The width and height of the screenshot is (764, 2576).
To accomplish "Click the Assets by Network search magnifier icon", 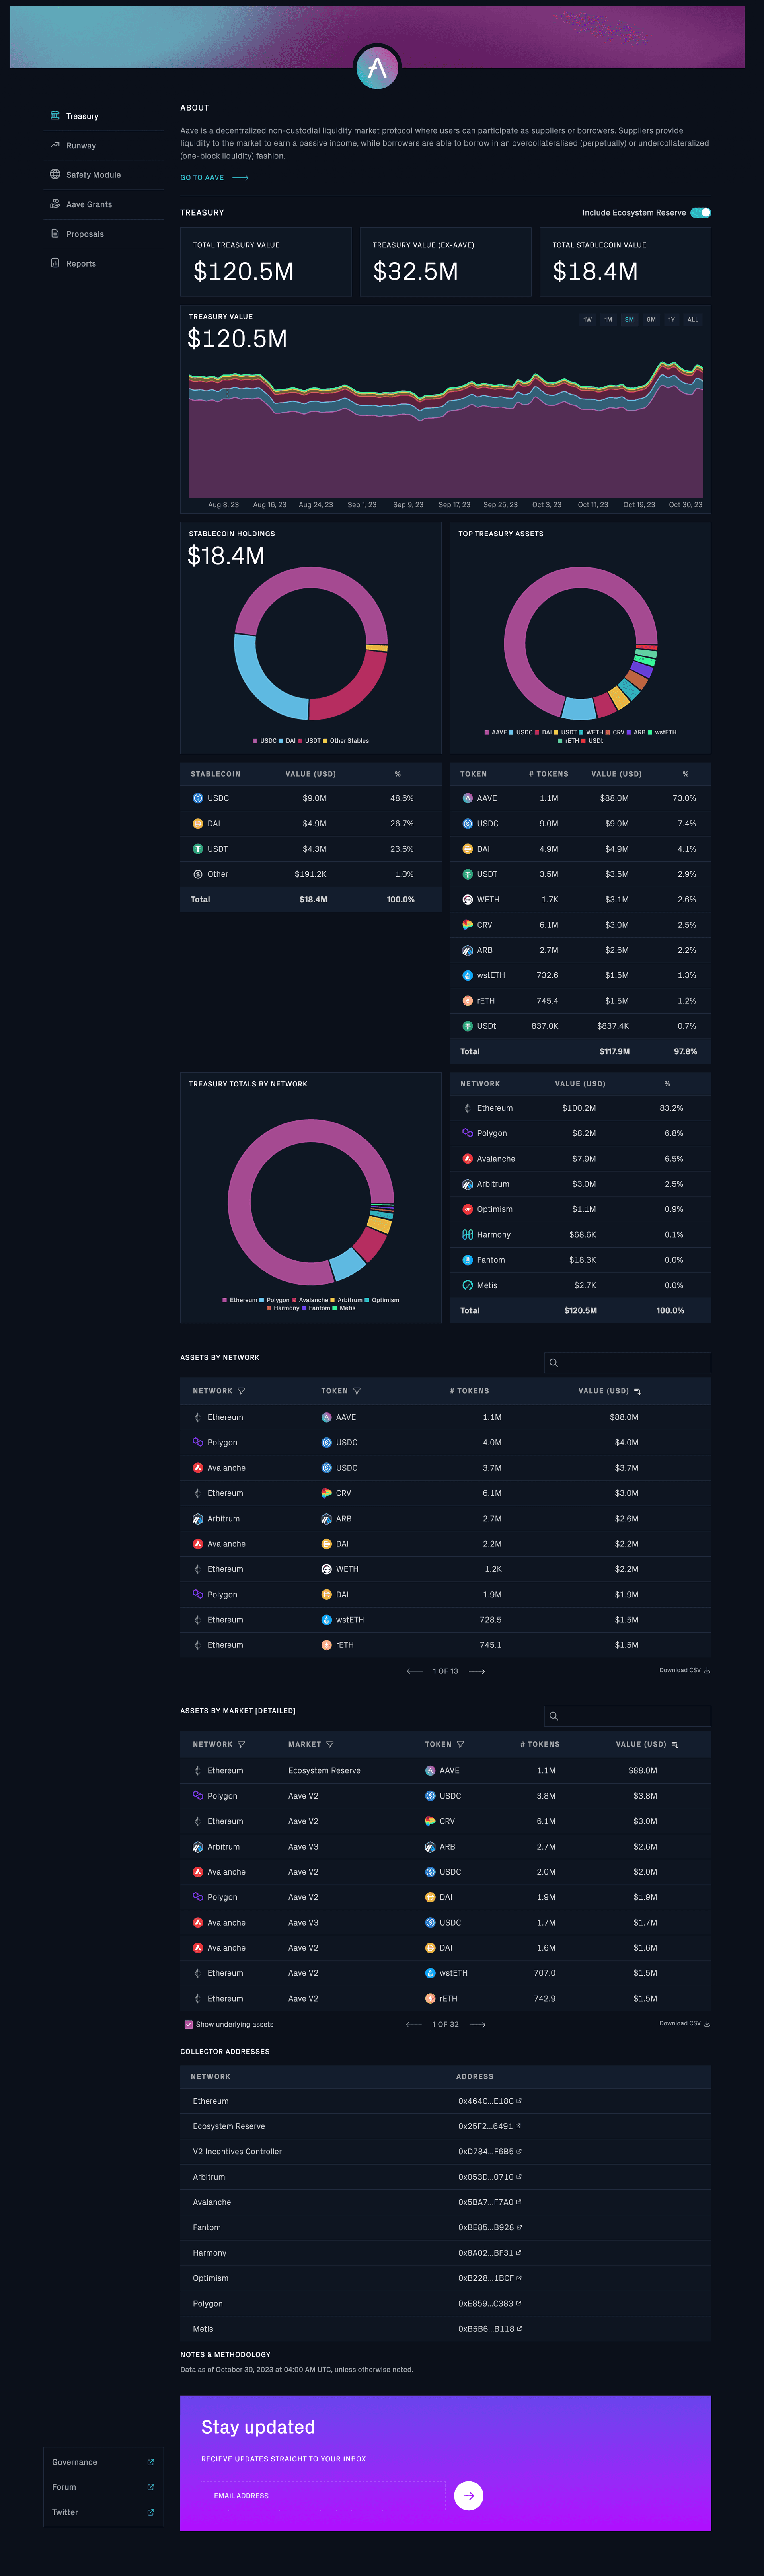I will pos(554,1363).
